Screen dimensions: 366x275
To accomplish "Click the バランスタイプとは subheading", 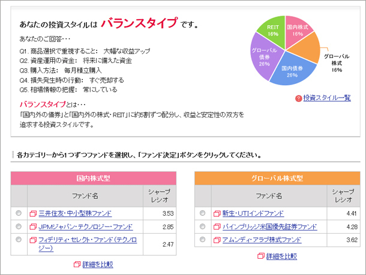I will [x=53, y=104].
